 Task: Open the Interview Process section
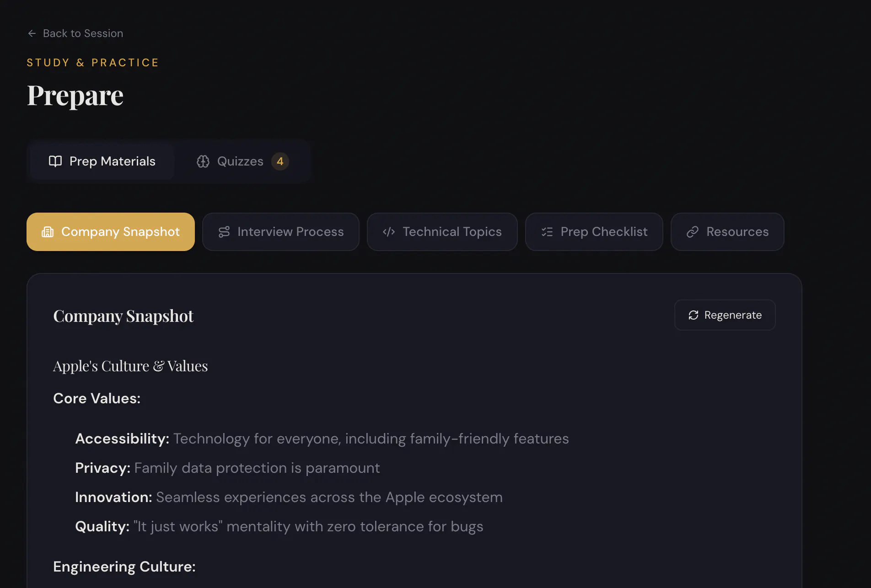(281, 232)
